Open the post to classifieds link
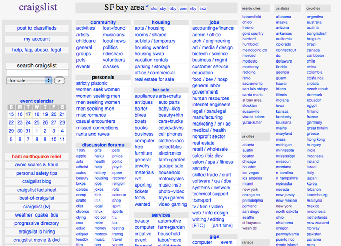Image resolution: width=341 pixels, height=246 pixels. coord(36,28)
